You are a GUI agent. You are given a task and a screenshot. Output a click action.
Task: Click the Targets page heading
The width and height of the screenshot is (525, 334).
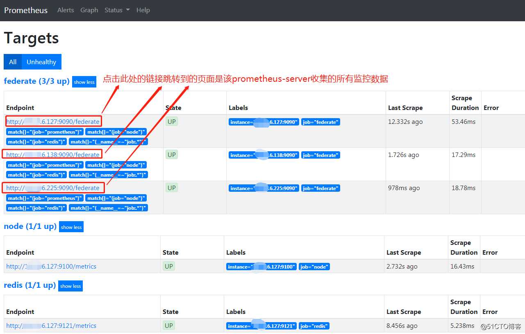[32, 38]
